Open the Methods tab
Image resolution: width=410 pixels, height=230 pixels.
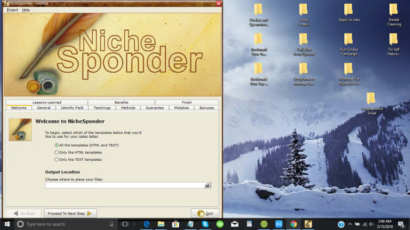[x=128, y=108]
